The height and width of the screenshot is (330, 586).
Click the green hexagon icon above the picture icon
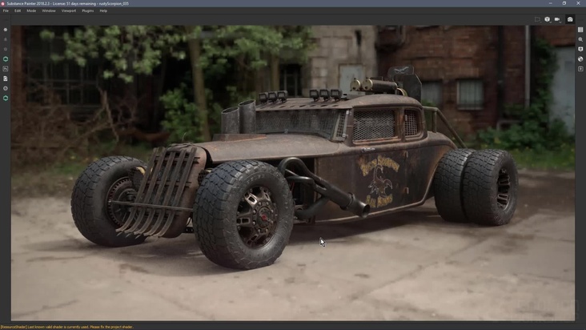(x=6, y=59)
